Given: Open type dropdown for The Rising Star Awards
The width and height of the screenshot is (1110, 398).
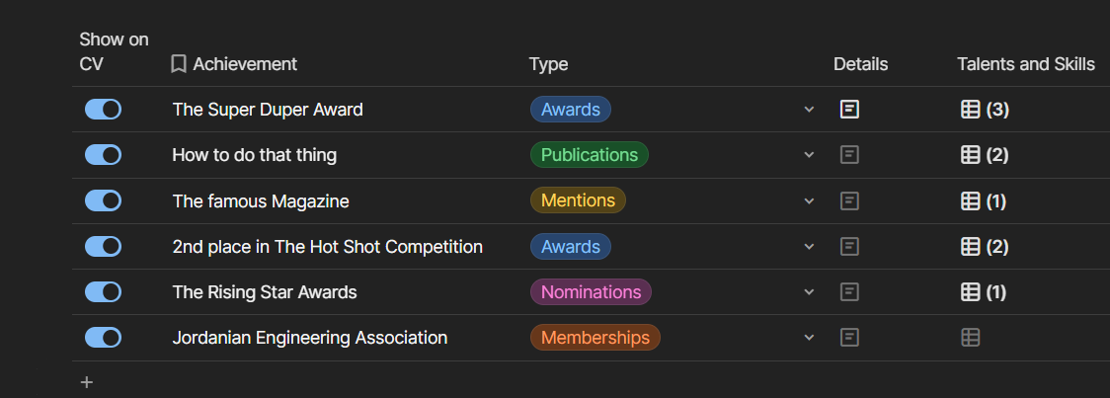Looking at the screenshot, I should (809, 292).
